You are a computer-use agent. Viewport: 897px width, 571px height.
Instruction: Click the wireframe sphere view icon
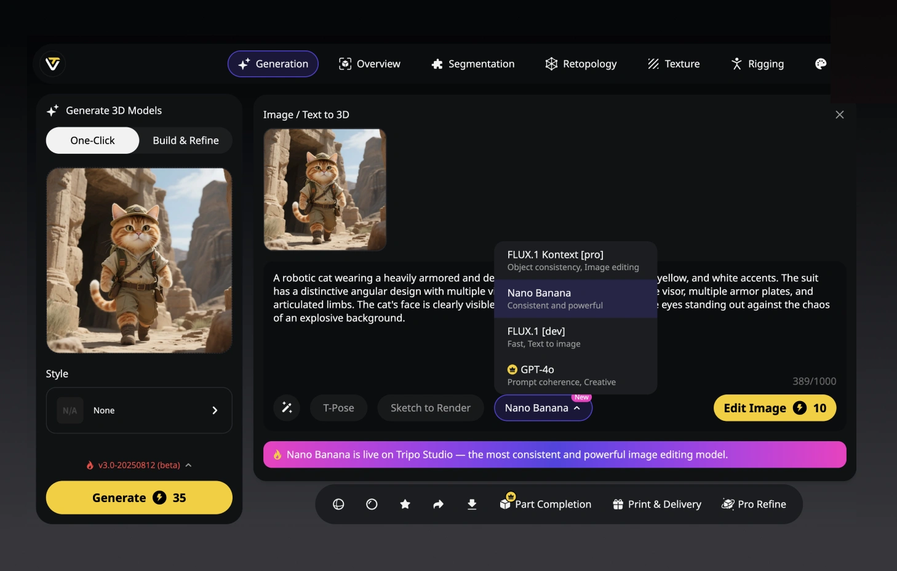(338, 505)
